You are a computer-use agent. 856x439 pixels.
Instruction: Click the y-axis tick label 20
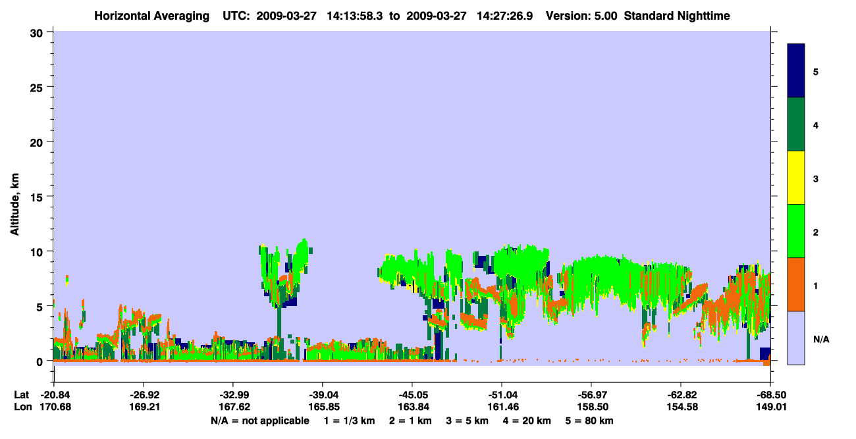(x=38, y=142)
